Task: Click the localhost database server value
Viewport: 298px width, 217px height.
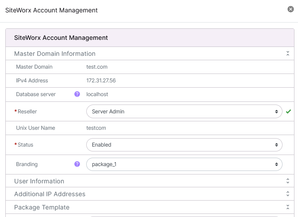Action: [x=97, y=94]
